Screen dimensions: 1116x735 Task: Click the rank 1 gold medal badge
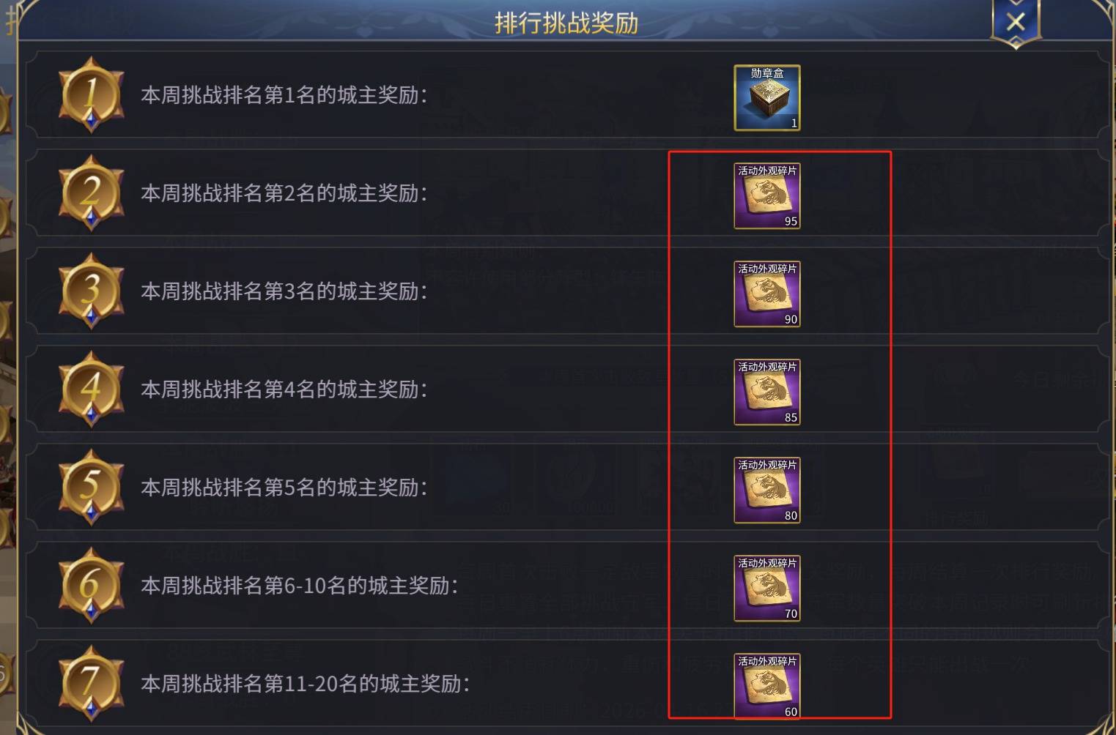pos(91,95)
